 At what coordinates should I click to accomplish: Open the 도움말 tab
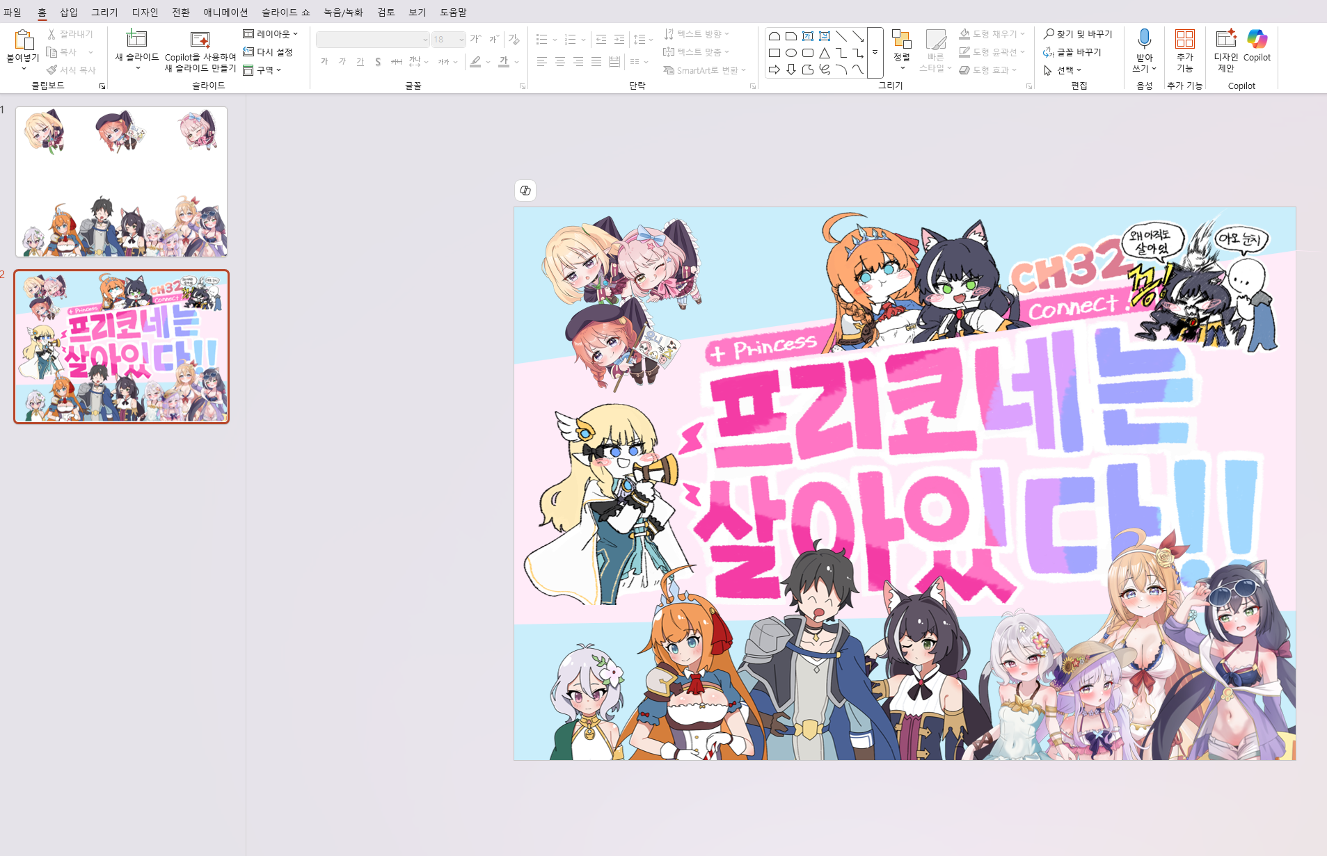[453, 12]
